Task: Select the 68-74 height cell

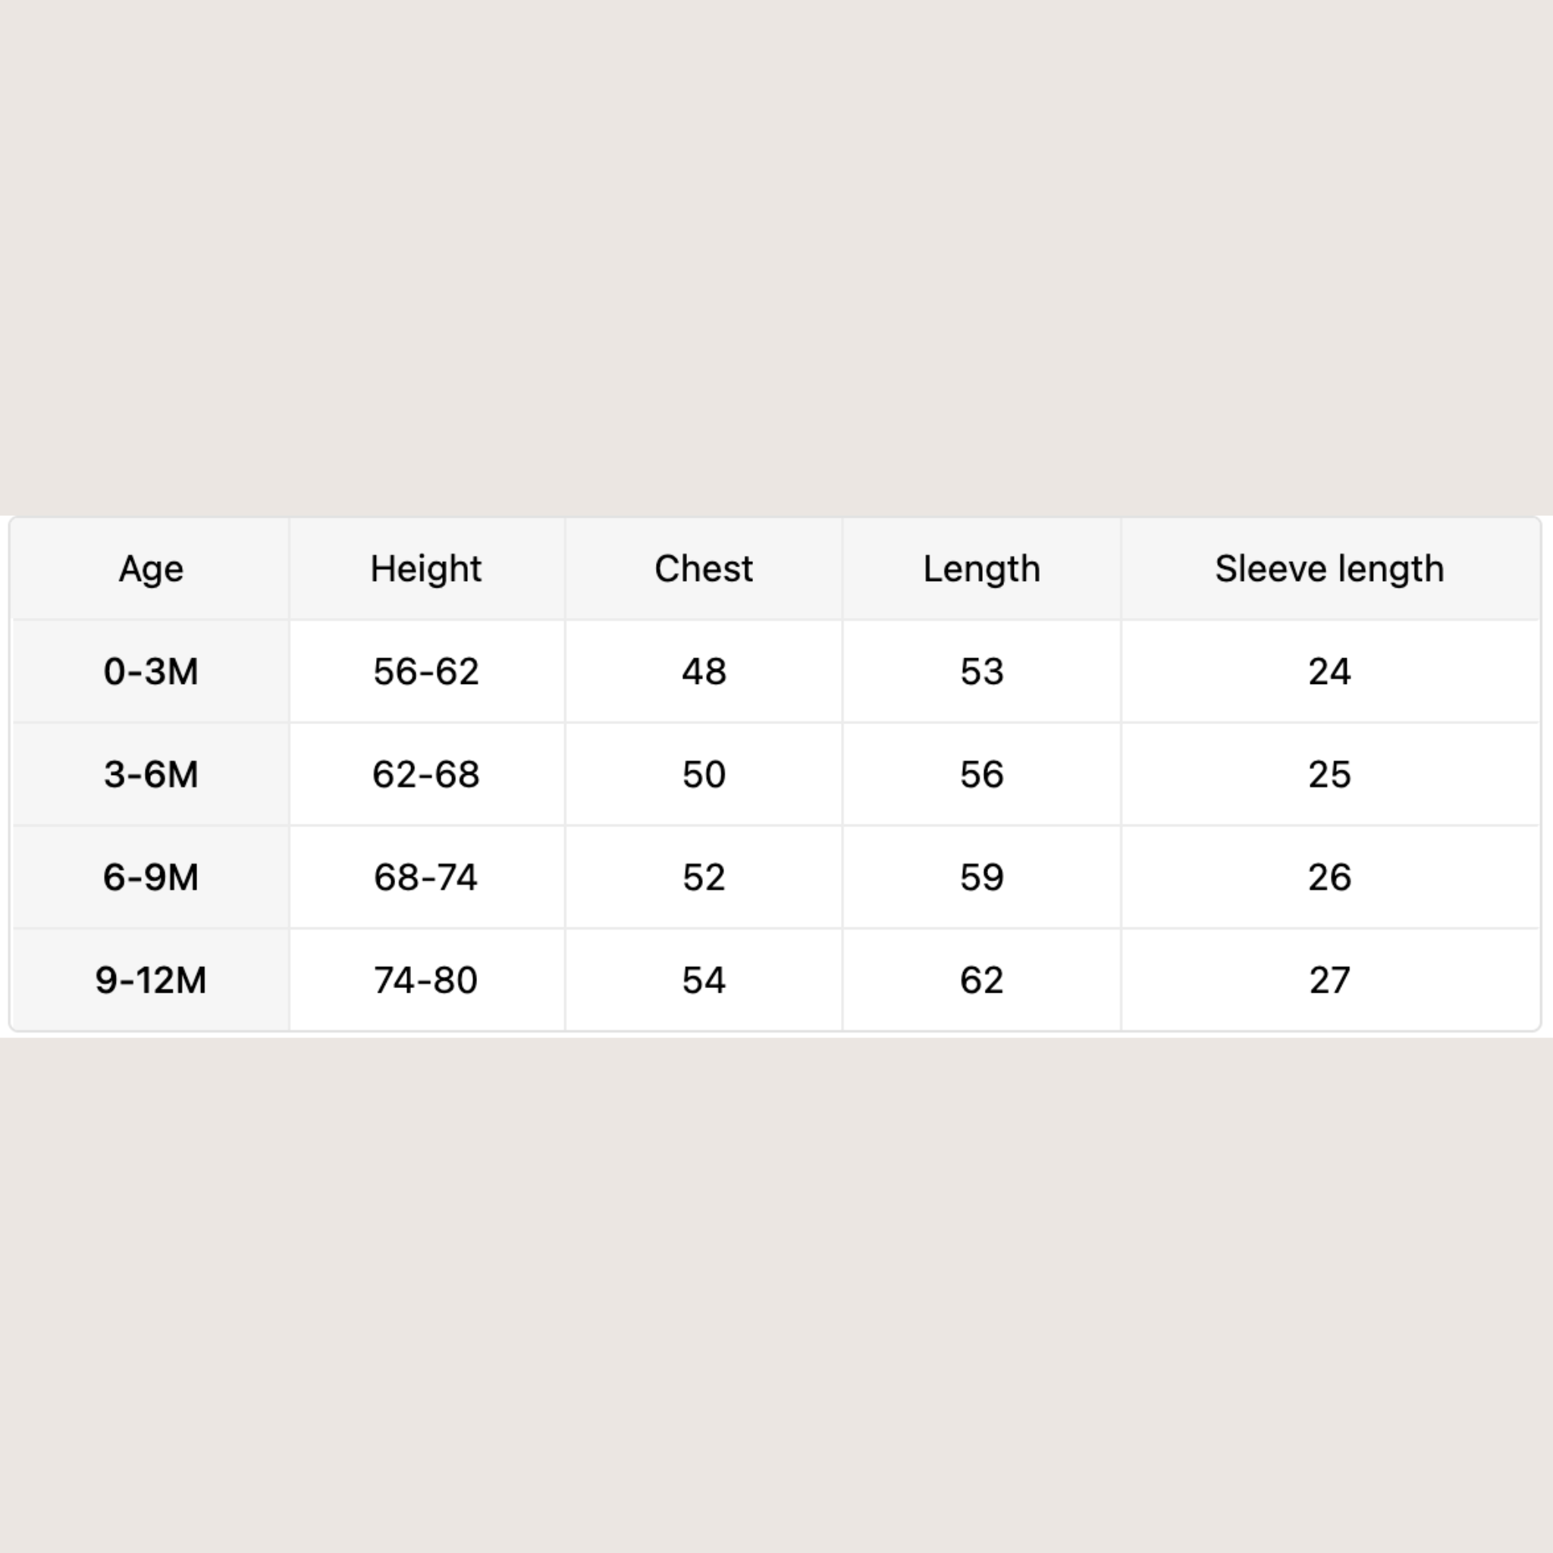Action: point(427,877)
